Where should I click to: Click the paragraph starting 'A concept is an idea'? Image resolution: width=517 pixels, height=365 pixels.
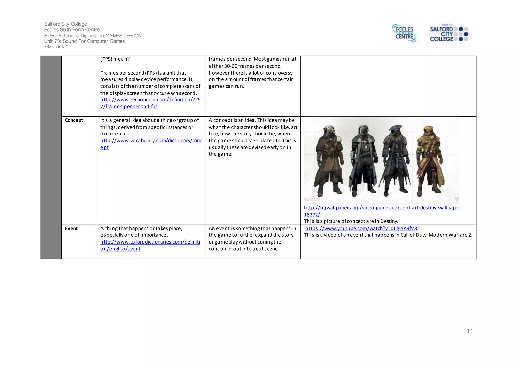point(253,137)
